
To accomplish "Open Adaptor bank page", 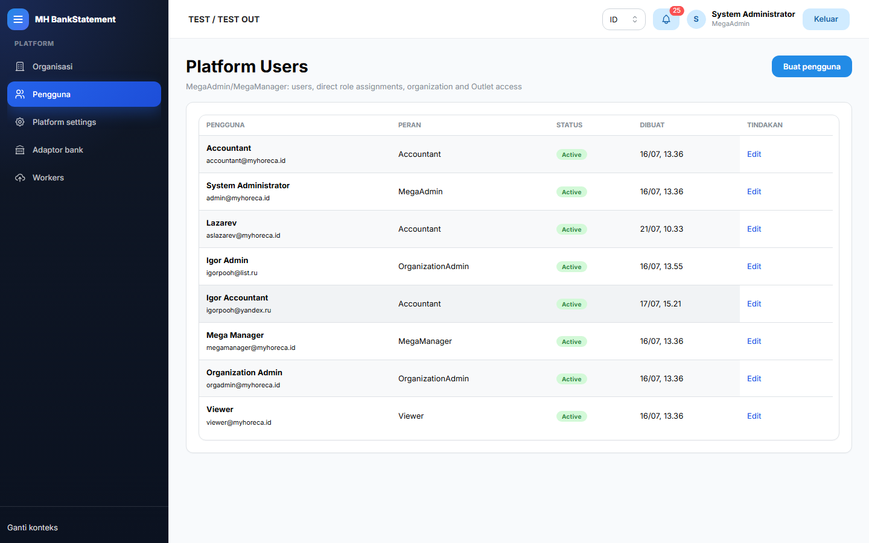I will tap(84, 150).
